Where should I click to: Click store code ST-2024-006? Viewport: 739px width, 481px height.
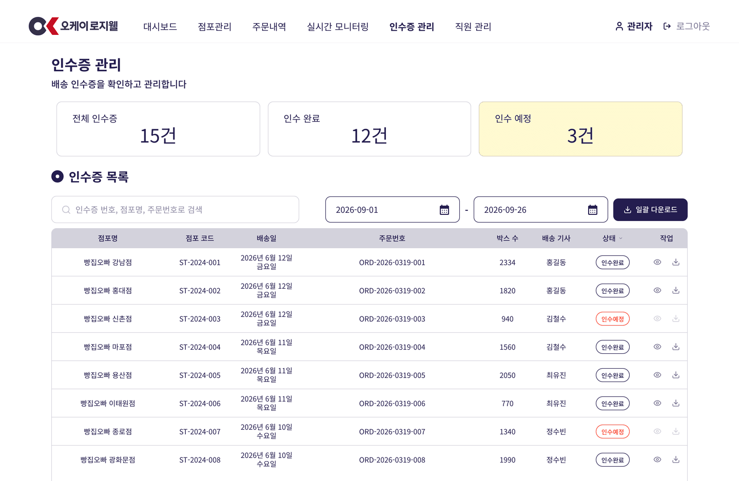[x=200, y=404]
